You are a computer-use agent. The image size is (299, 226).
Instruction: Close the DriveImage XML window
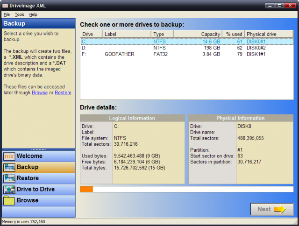click(290, 5)
